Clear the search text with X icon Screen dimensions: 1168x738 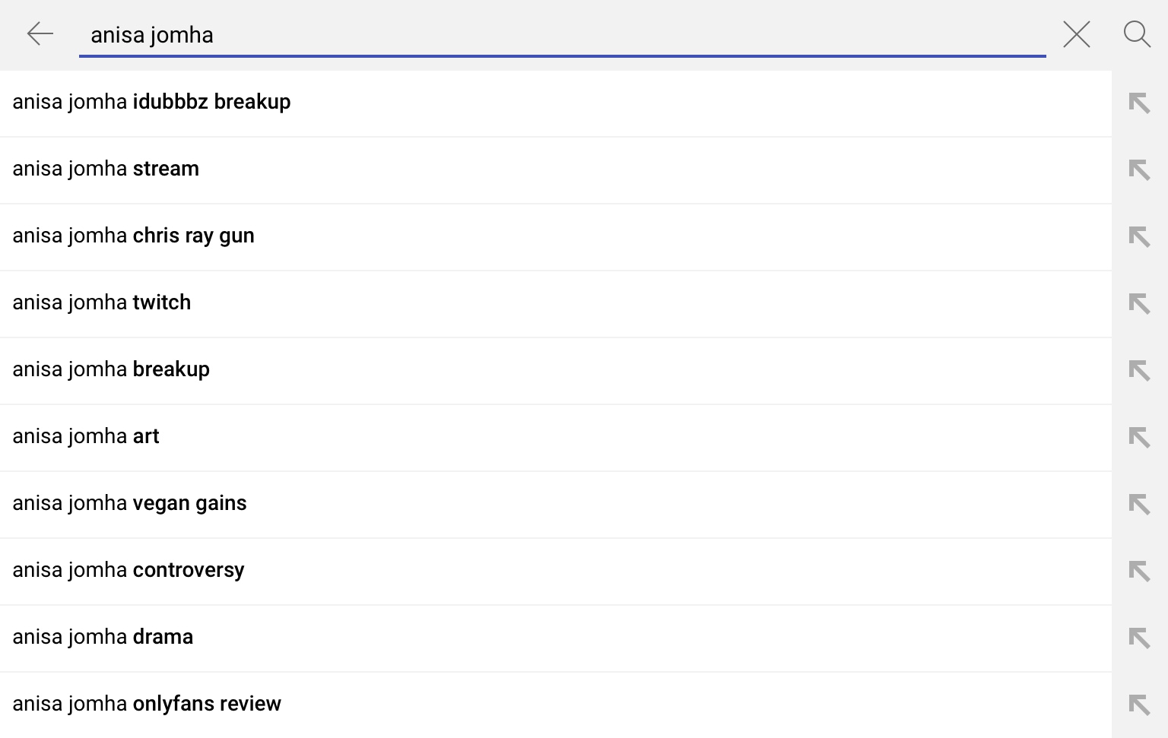click(1076, 34)
